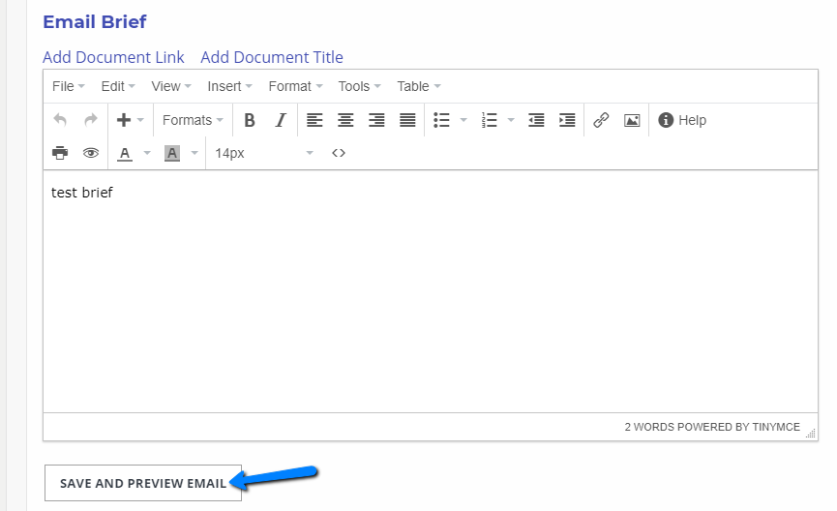Align text to center
Image resolution: width=837 pixels, height=511 pixels.
pos(345,120)
